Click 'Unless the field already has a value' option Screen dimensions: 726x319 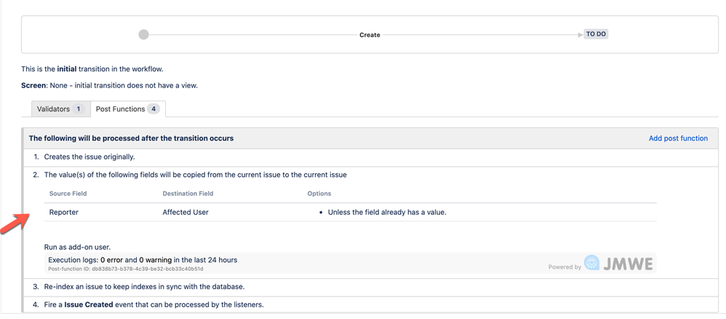tap(386, 213)
